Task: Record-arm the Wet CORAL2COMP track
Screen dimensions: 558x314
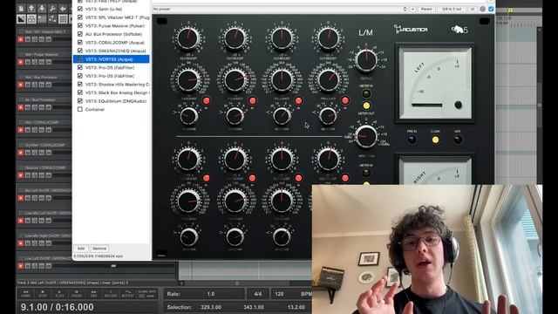Action: [x=21, y=130]
